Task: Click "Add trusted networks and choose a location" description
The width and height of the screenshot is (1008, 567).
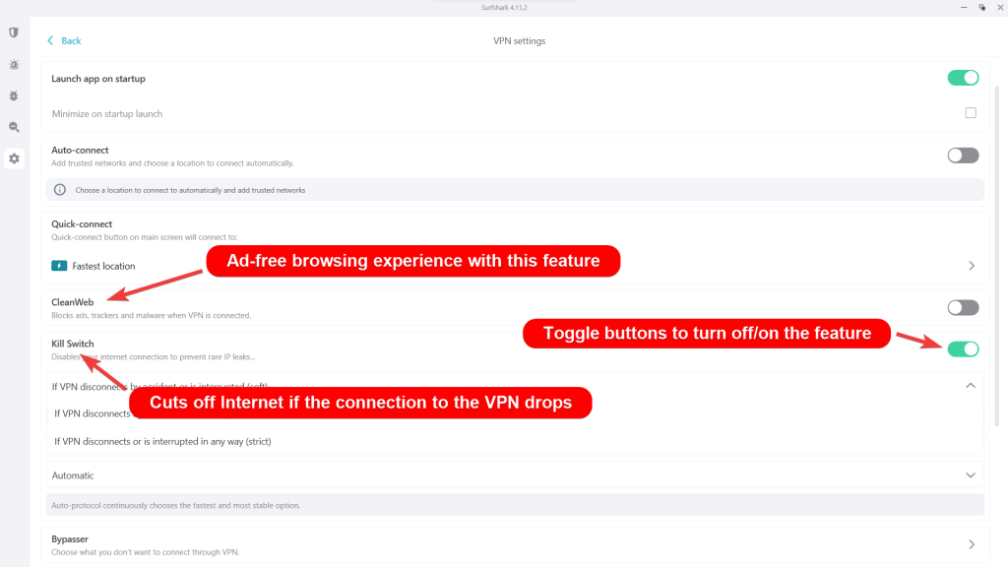Action: (x=173, y=163)
